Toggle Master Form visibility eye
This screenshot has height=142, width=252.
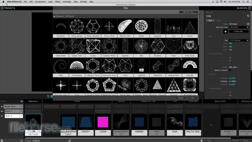click(x=2, y=107)
